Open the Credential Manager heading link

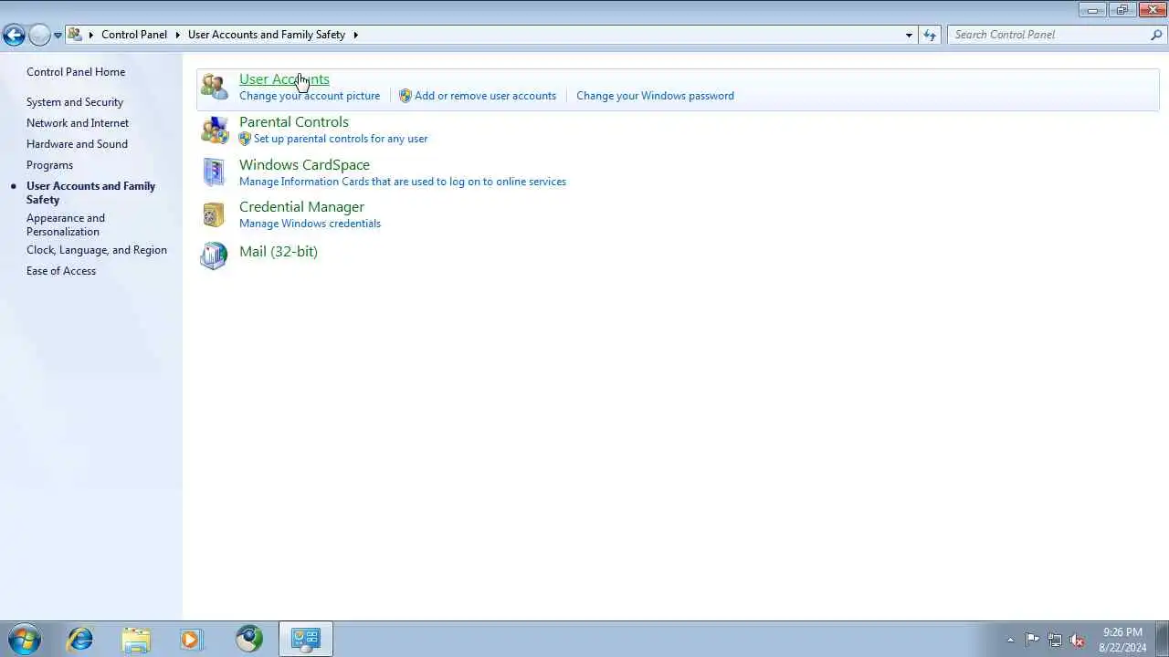(x=301, y=207)
